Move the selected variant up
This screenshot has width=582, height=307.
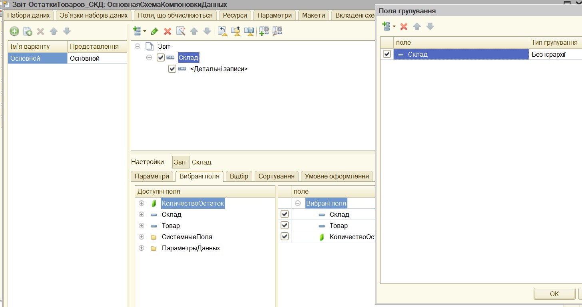coord(54,31)
